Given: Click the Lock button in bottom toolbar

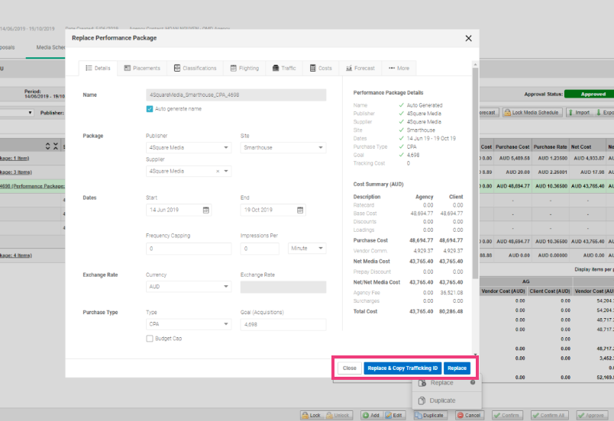Looking at the screenshot, I should click(x=311, y=415).
